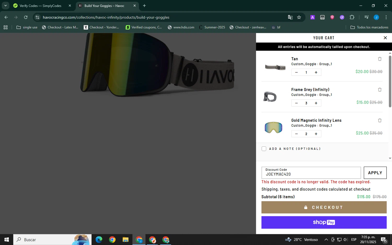Open the purple A extension
Screen dimensions: 392x245
[x=313, y=17]
